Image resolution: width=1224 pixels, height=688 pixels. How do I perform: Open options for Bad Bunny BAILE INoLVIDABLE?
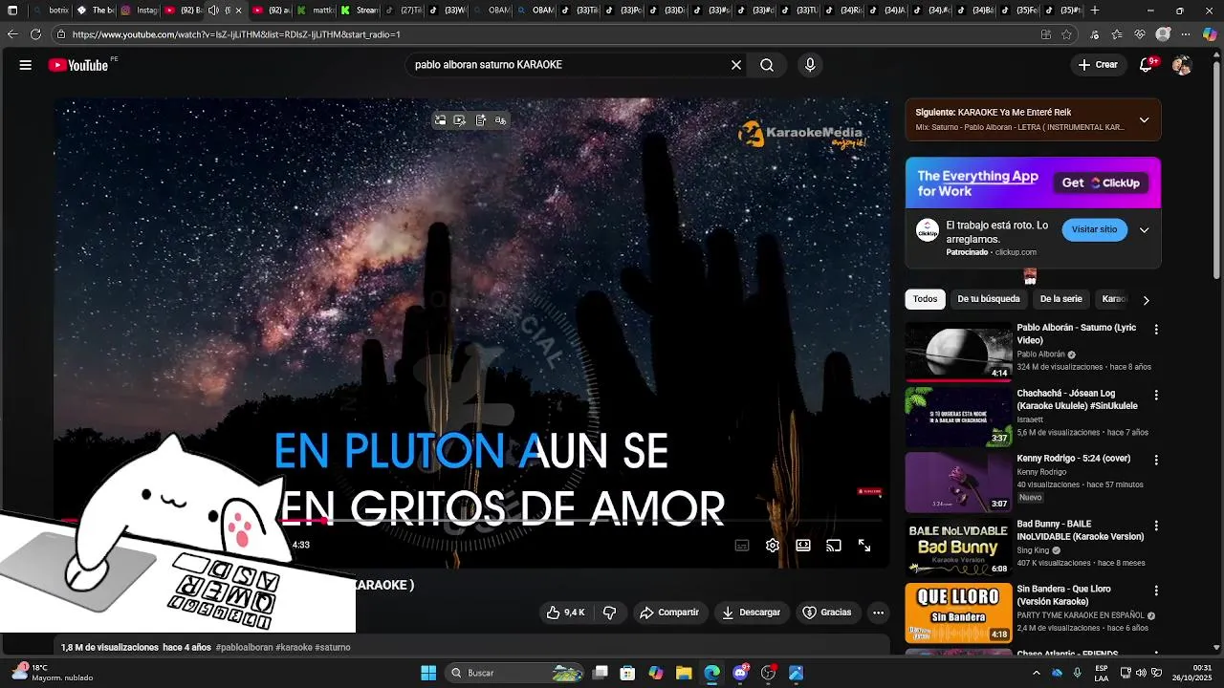[1156, 526]
